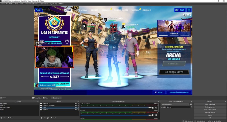Click ELGATO volume slider
Screen dimensions: 227x122
116,115
